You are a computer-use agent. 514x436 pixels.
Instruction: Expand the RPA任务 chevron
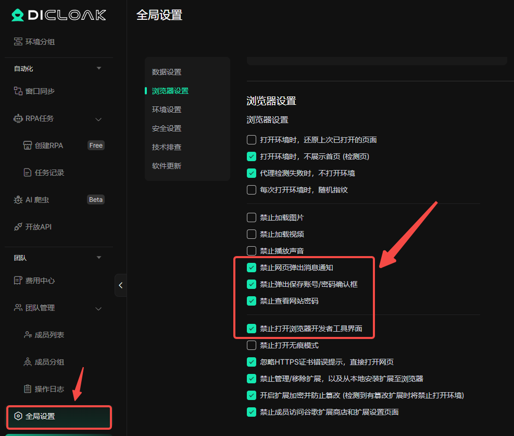pyautogui.click(x=98, y=119)
